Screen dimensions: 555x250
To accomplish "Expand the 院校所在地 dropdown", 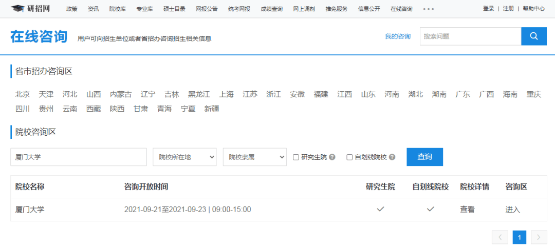I will coord(184,157).
